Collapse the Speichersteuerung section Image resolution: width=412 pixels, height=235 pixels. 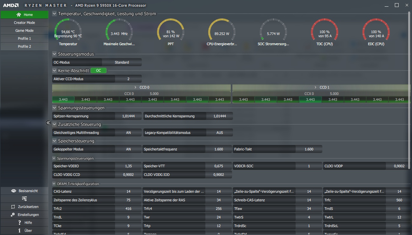pyautogui.click(x=54, y=141)
